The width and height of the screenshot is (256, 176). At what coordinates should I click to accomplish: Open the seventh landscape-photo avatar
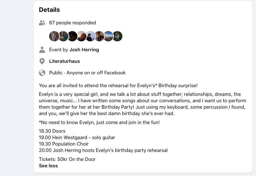tap(108, 36)
